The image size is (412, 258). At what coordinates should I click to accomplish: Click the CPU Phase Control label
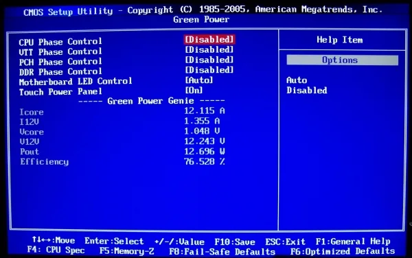pyautogui.click(x=60, y=42)
